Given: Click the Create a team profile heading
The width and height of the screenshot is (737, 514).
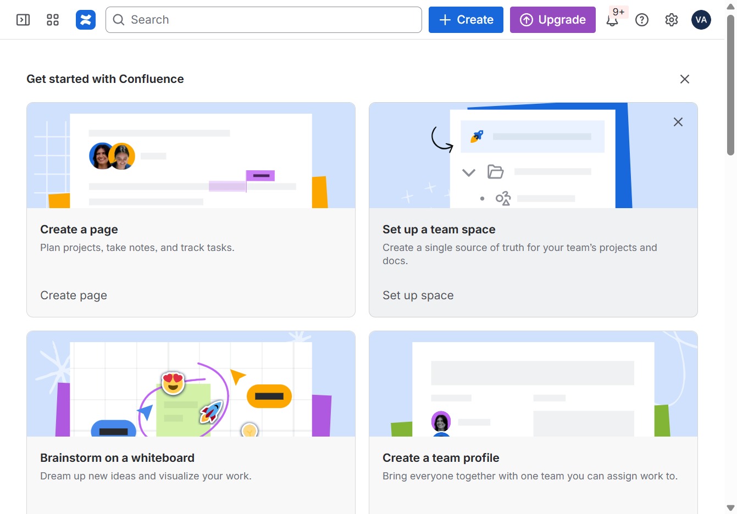Looking at the screenshot, I should tap(441, 458).
